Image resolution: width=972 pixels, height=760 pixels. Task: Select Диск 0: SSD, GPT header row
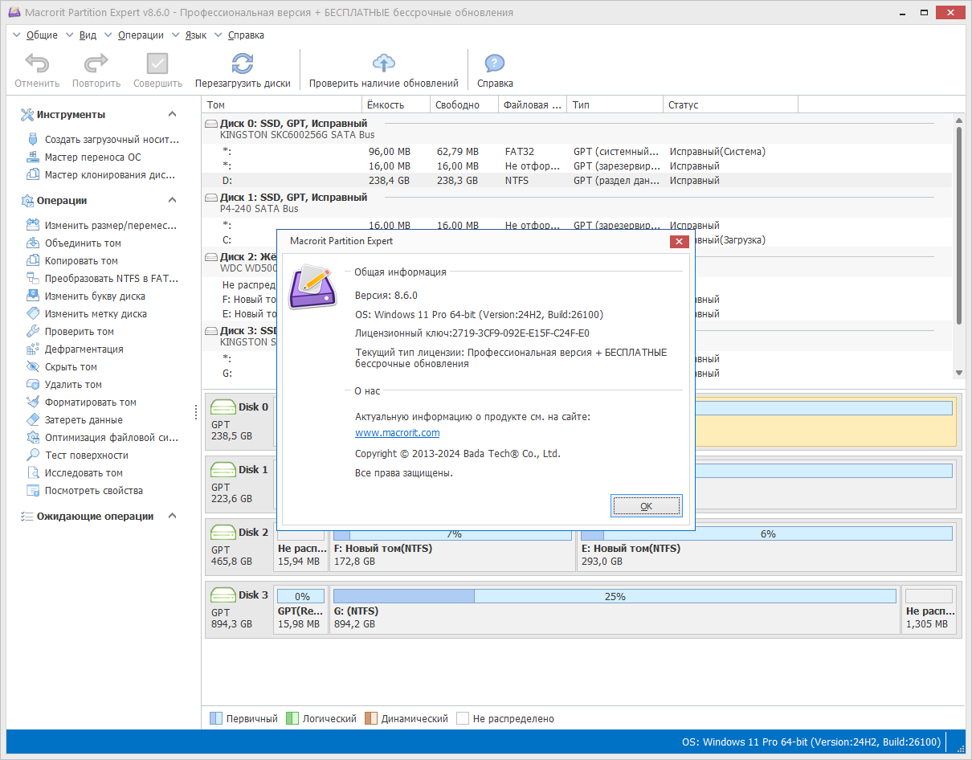(577, 129)
